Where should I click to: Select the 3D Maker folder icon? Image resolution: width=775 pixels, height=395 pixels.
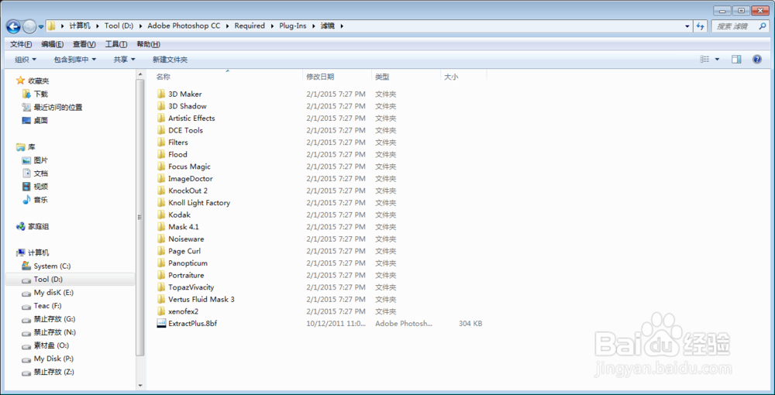[161, 94]
